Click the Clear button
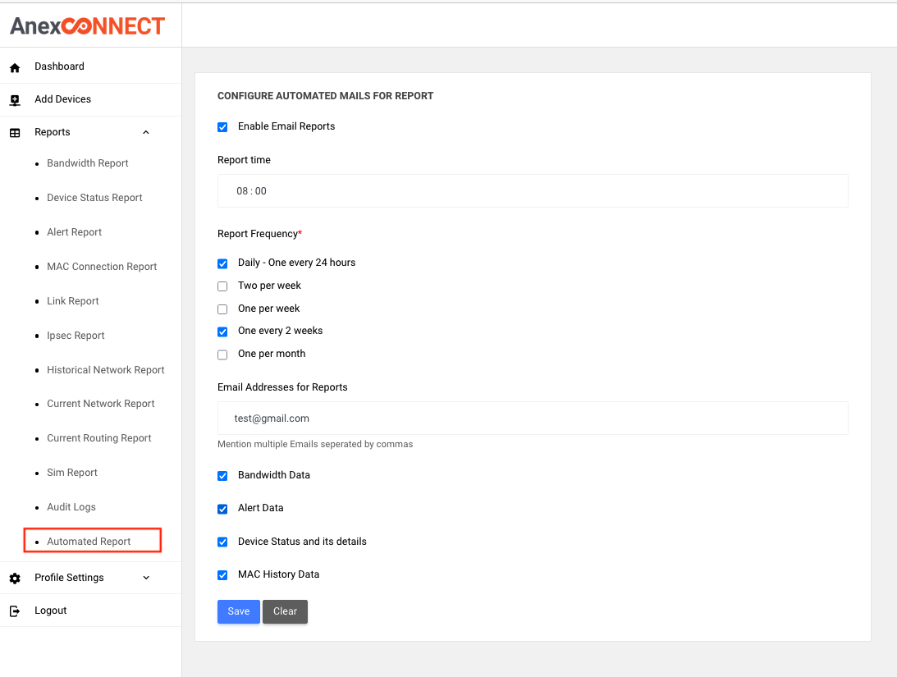Screen dimensions: 897x677 (285, 611)
